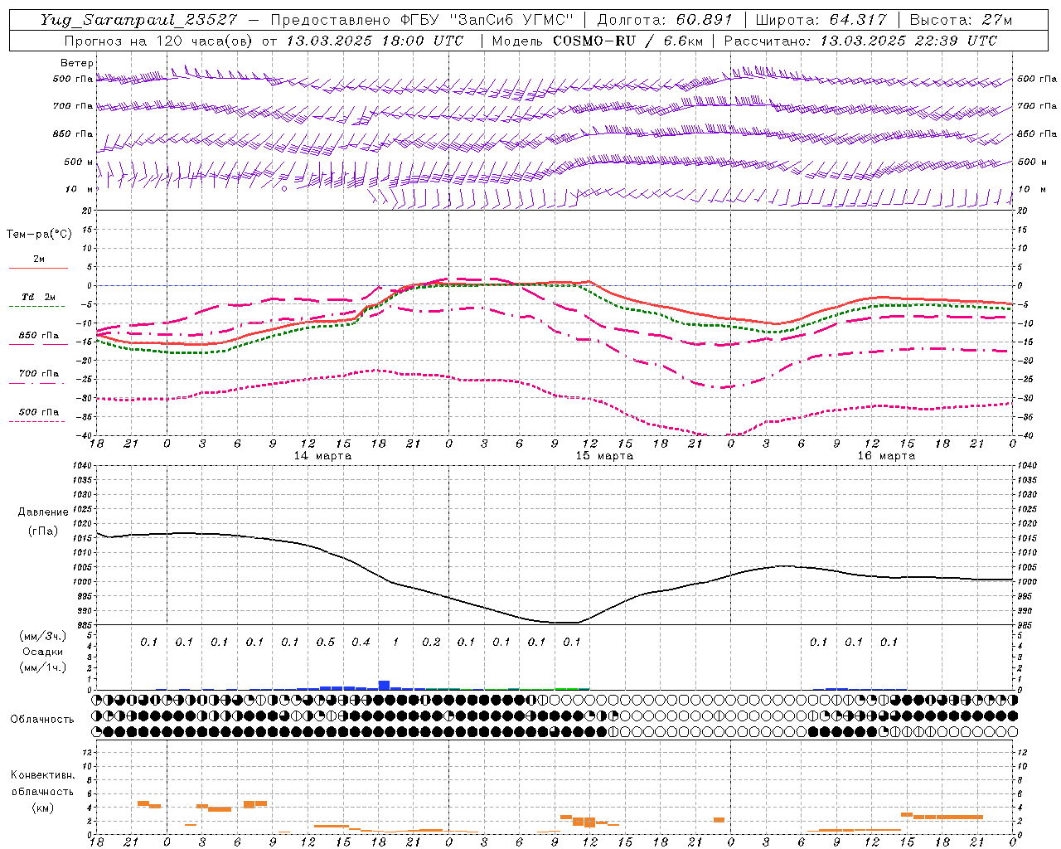Click the Облачность cloud cover label
Viewport: 1061px width, 849px height.
[x=42, y=720]
